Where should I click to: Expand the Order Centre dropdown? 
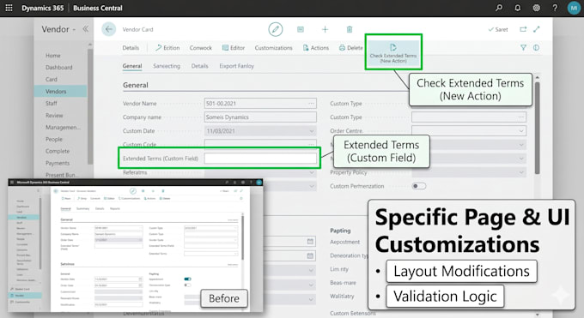click(x=521, y=131)
